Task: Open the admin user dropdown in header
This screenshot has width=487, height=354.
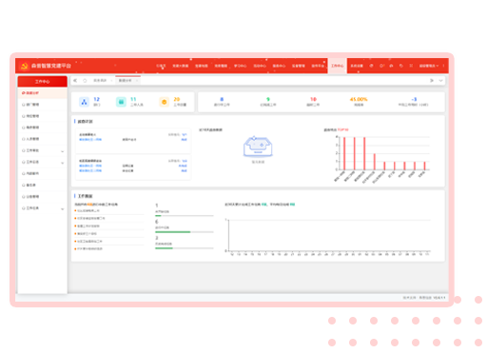Action: click(x=429, y=66)
